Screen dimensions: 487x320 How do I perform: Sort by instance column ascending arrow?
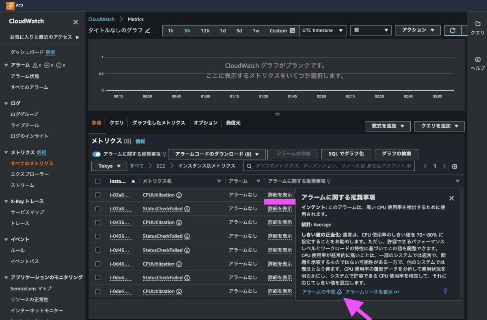(x=133, y=181)
